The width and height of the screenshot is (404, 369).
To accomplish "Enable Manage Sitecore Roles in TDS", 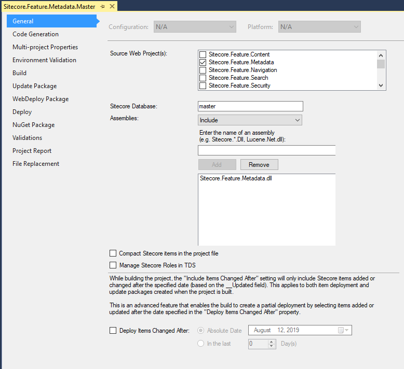I will [113, 265].
